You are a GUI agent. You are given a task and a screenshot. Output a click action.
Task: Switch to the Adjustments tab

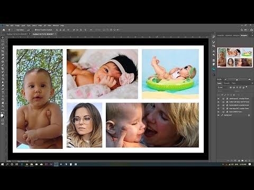coord(229,35)
